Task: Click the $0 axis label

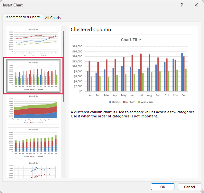Action: pos(81,91)
